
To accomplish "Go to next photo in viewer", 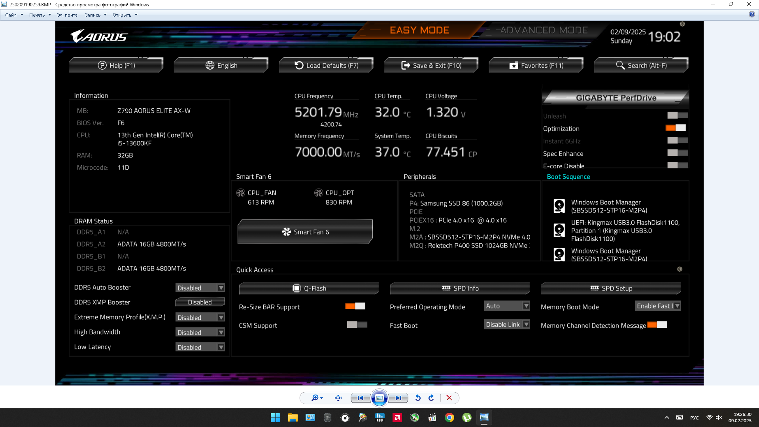I will pos(398,398).
